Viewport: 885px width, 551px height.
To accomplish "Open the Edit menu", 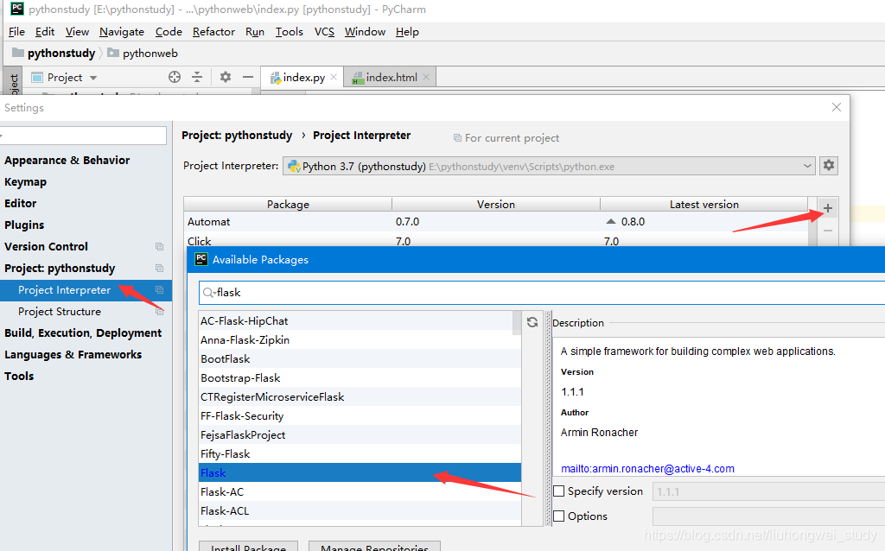I will coord(45,32).
